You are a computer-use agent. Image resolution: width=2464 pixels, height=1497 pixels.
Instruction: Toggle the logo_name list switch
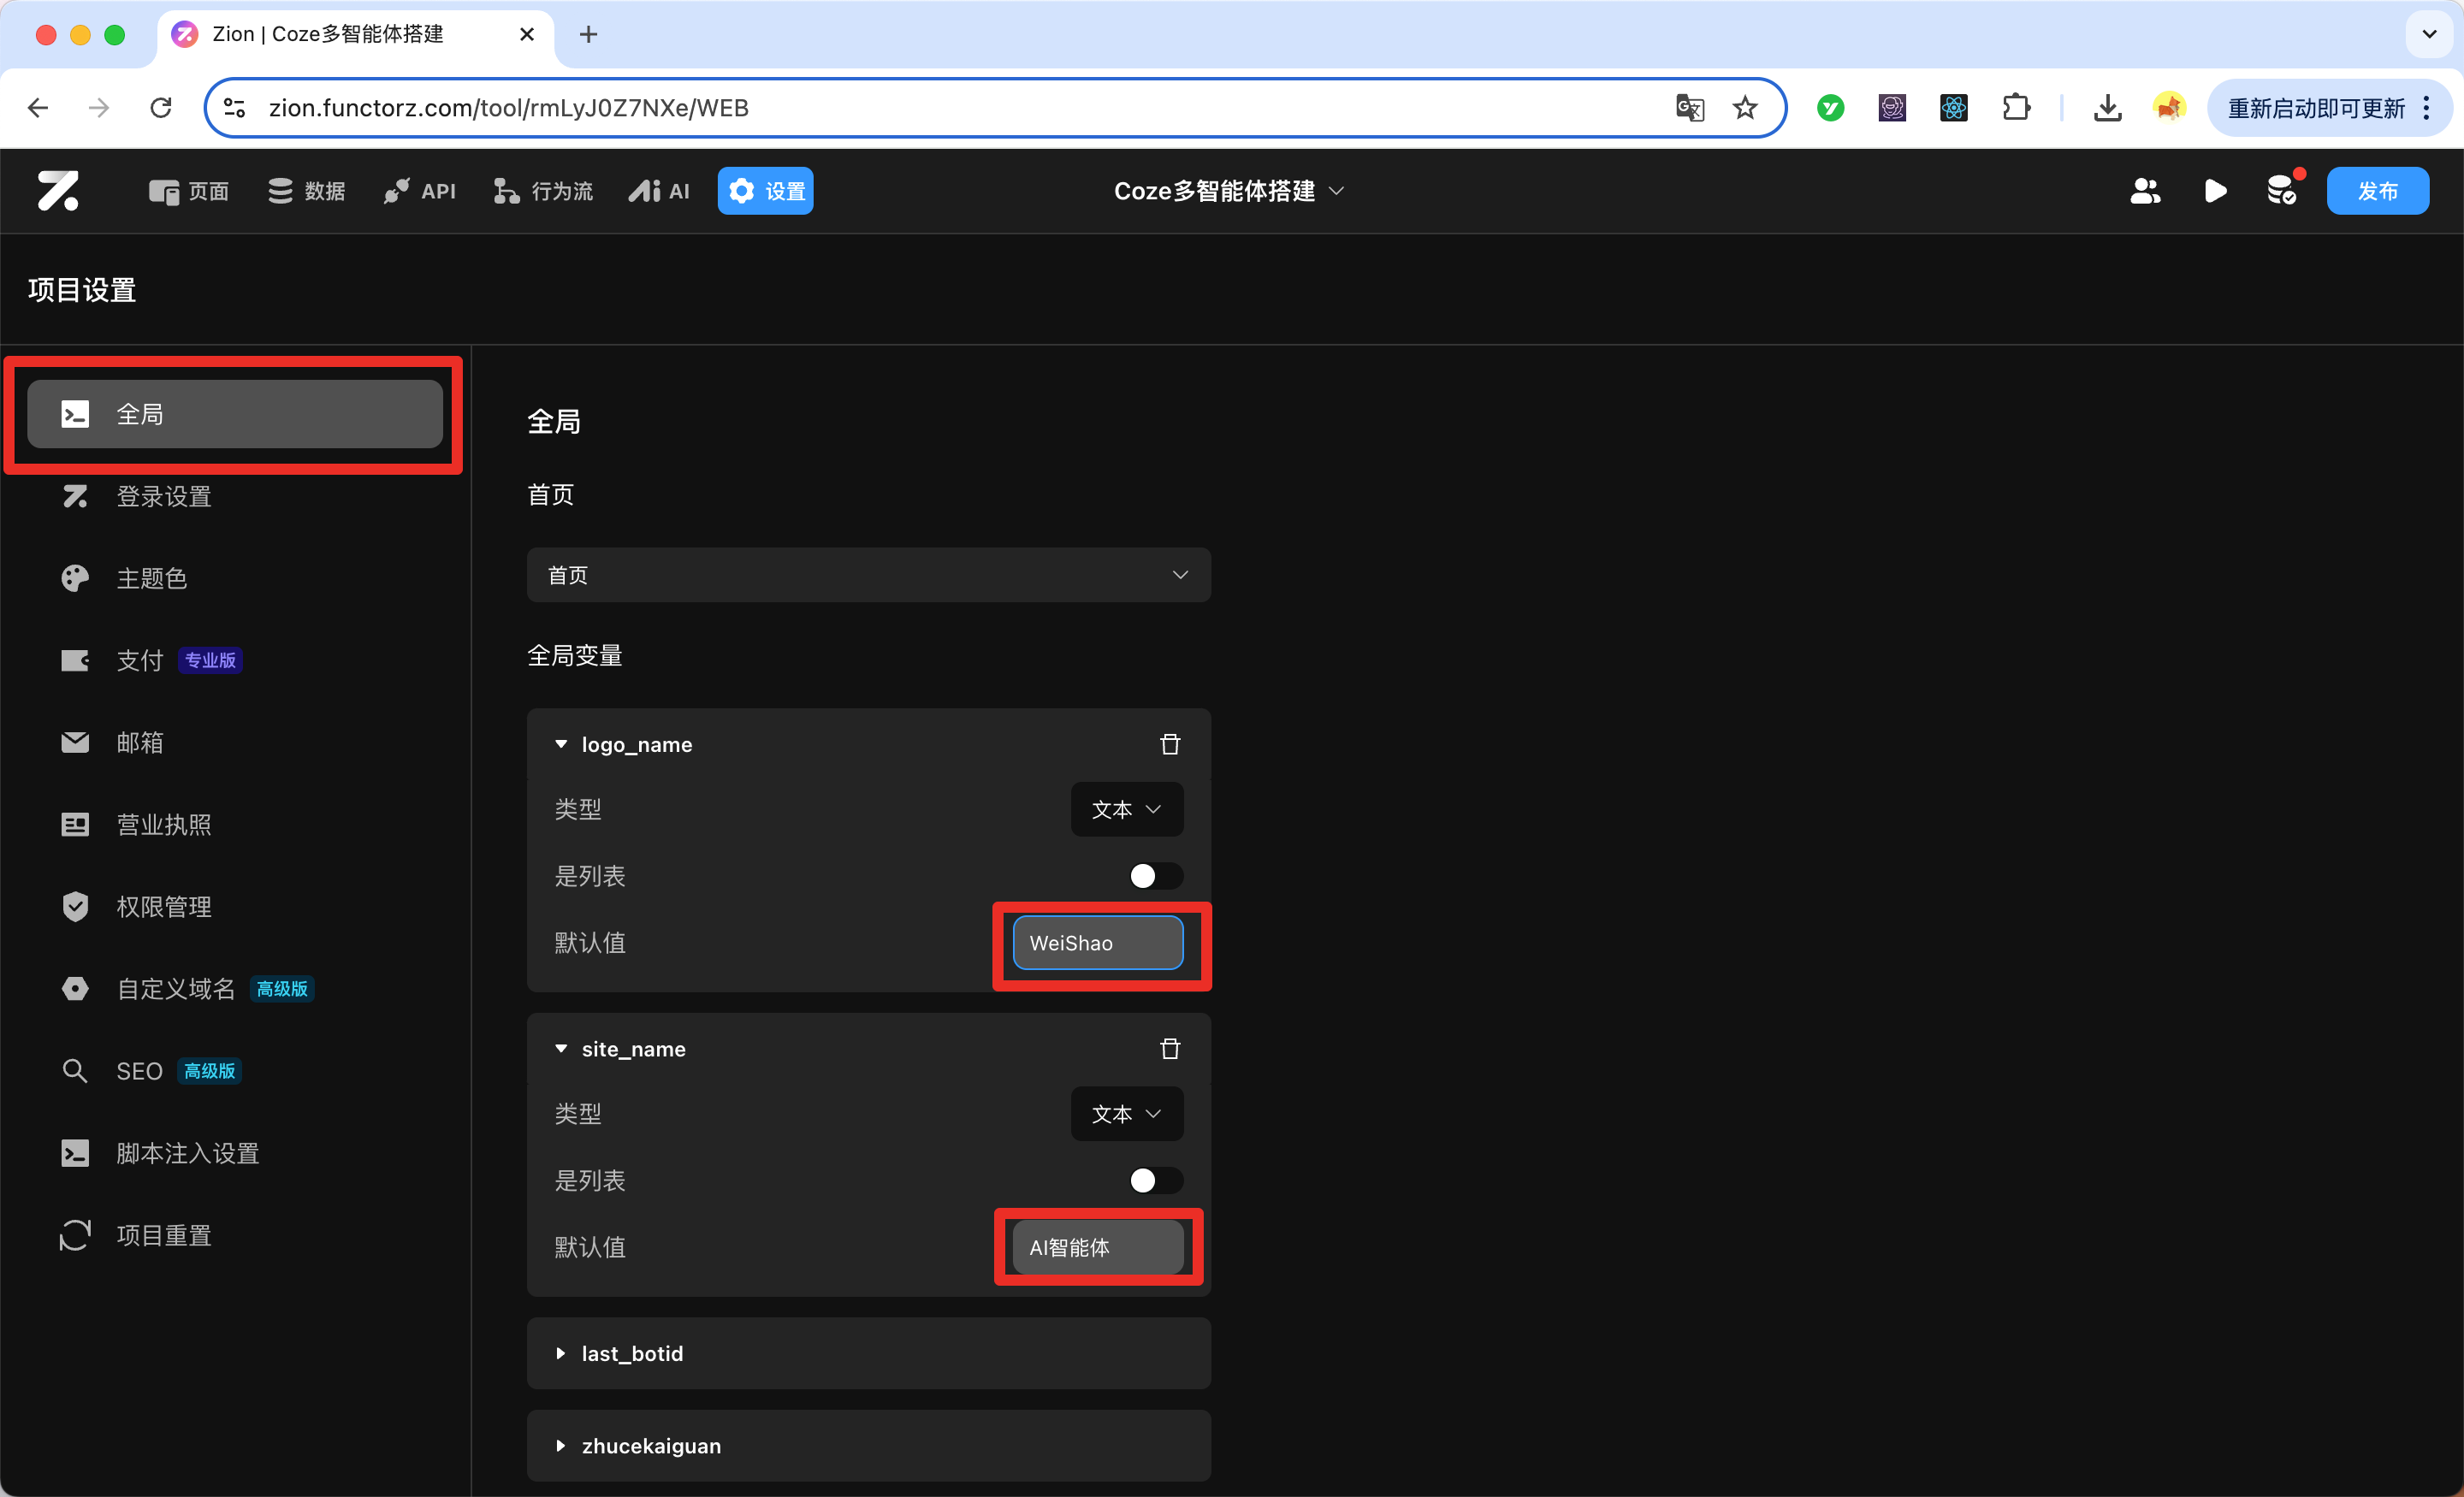tap(1156, 876)
